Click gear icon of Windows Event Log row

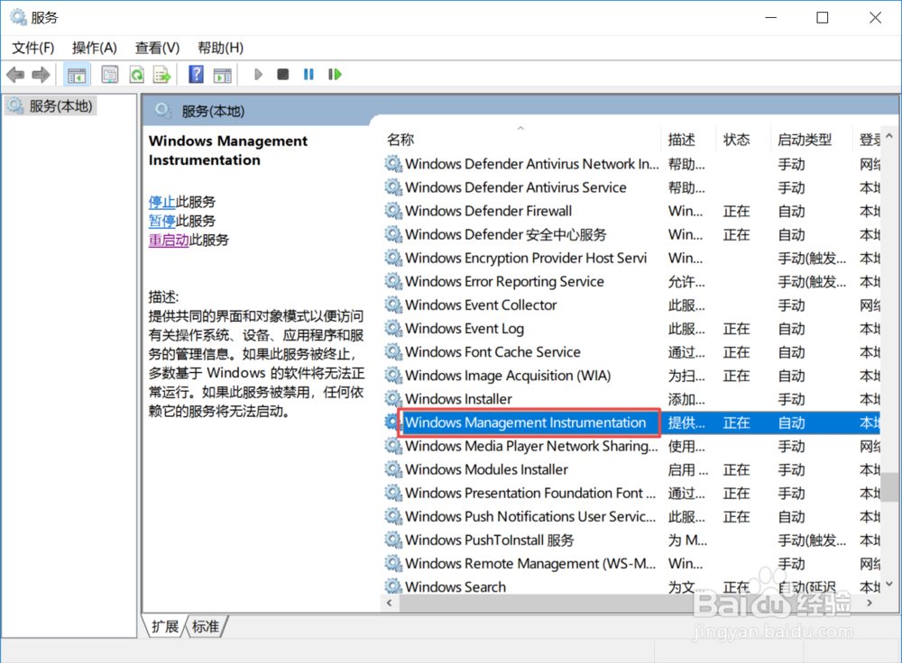pos(393,329)
